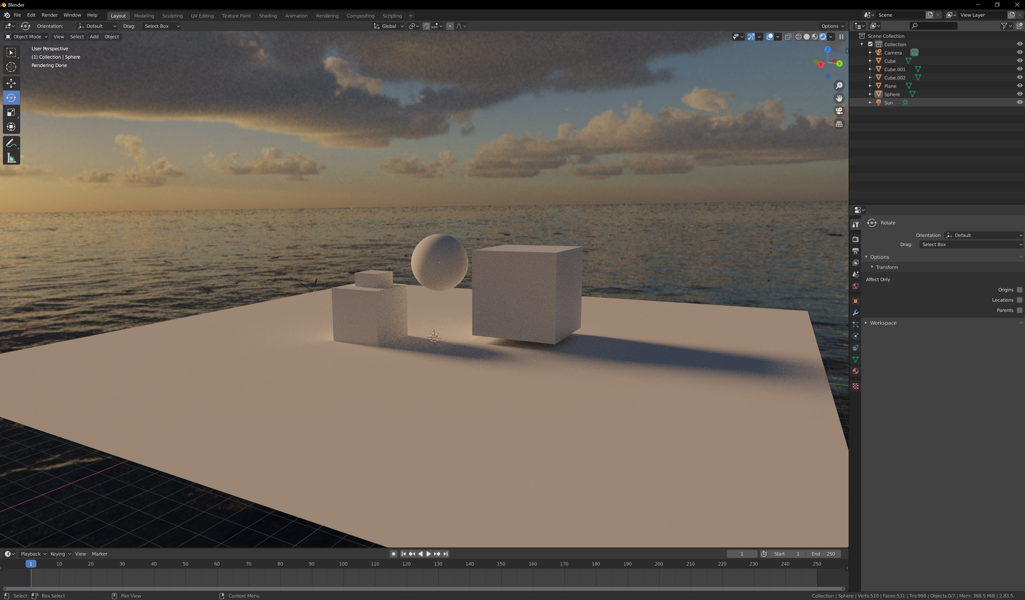Viewport: 1025px width, 600px height.
Task: Enable the Origins checkbox
Action: click(1019, 290)
